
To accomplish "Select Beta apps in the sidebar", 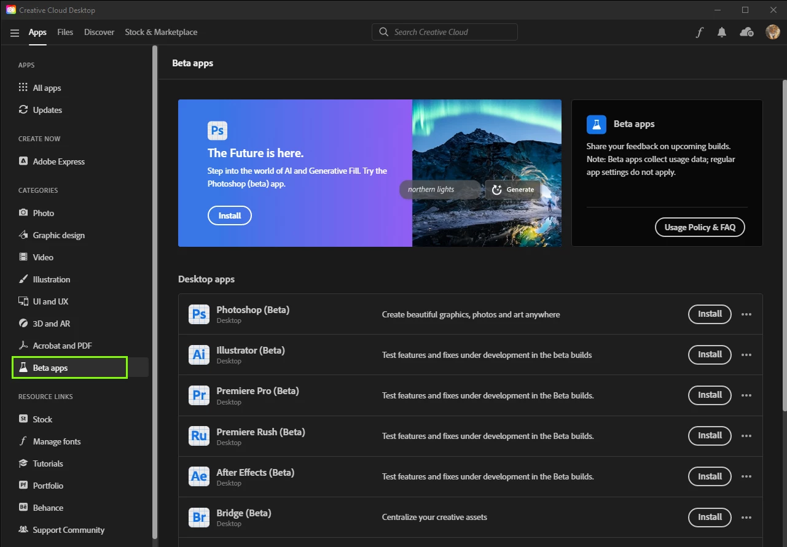I will coord(80,368).
